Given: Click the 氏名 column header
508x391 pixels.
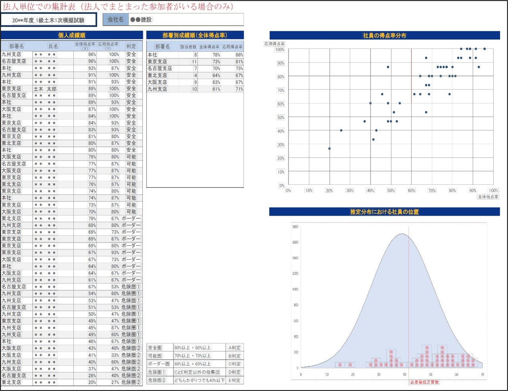Looking at the screenshot, I should [53, 46].
